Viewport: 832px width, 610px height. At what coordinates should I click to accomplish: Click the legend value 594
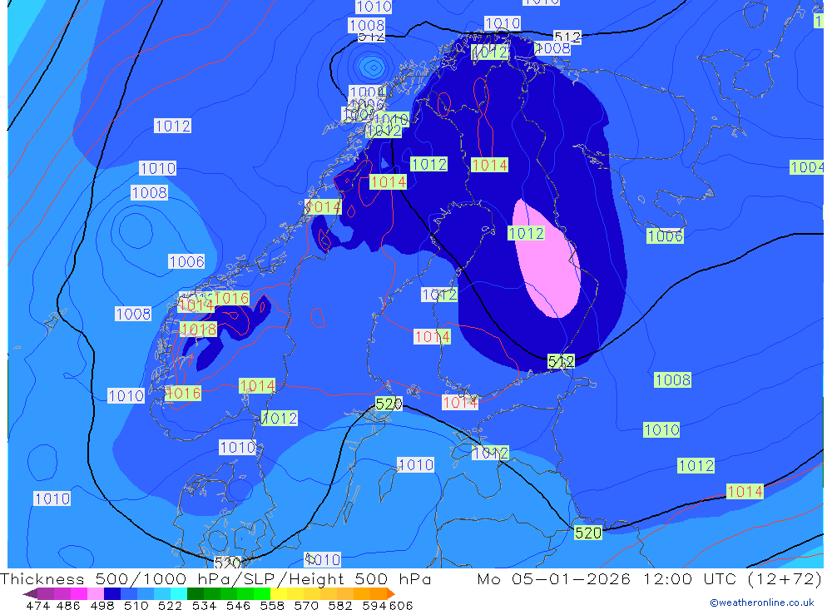tap(374, 606)
